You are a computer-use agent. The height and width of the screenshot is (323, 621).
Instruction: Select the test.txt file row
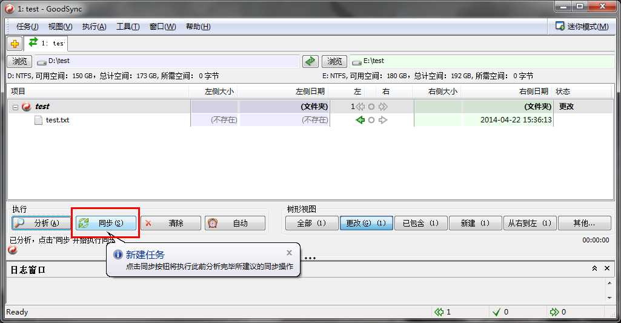click(310, 120)
